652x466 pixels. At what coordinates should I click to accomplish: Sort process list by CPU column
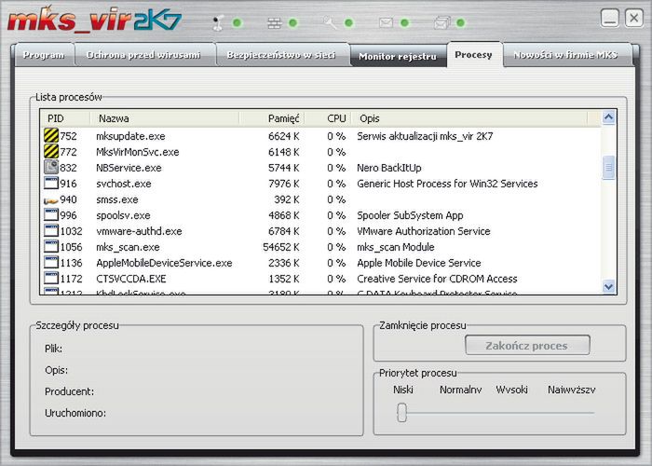329,118
